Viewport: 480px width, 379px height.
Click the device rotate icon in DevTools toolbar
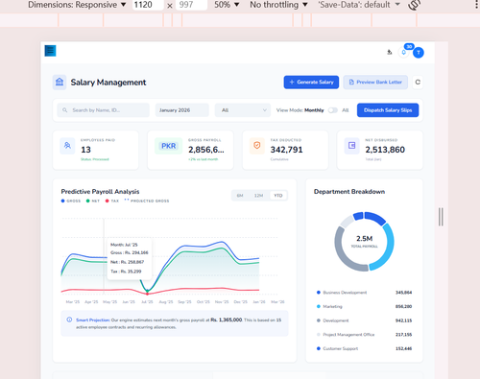[x=414, y=5]
